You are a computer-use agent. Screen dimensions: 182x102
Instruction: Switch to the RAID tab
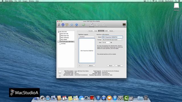click(x=106, y=31)
